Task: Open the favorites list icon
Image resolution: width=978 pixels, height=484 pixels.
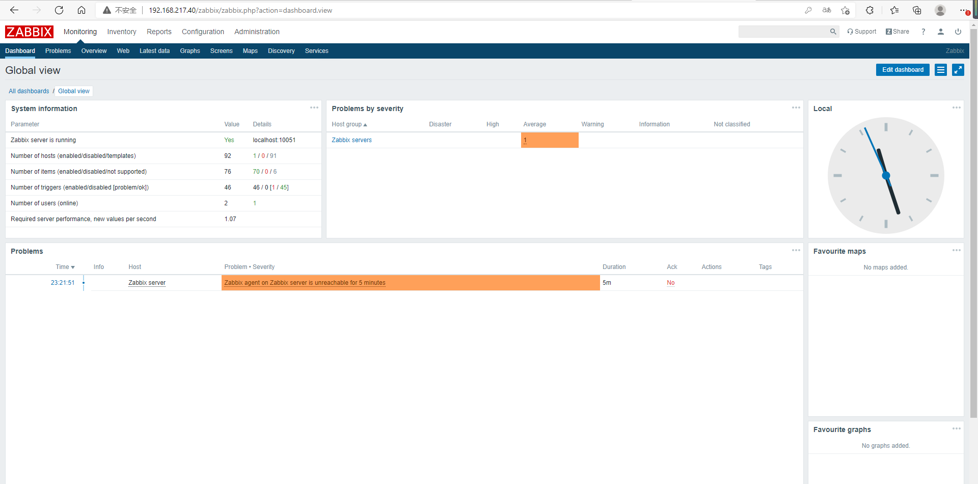Action: [894, 10]
